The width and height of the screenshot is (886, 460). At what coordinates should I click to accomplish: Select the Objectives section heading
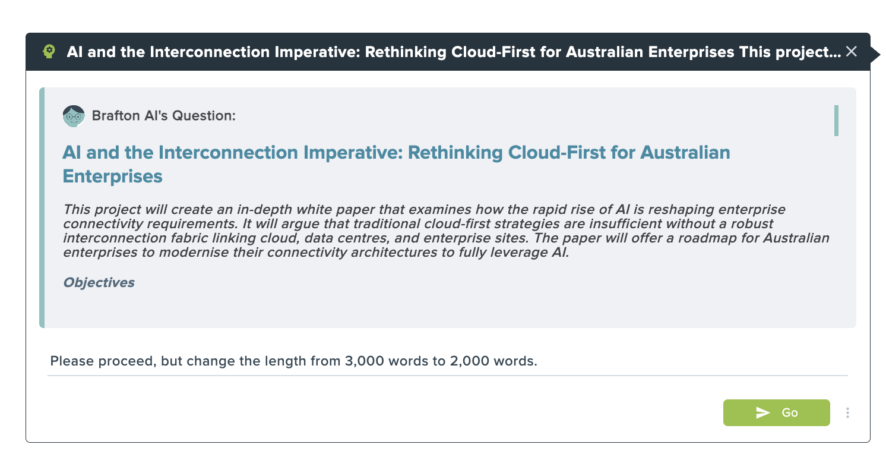[x=99, y=282]
